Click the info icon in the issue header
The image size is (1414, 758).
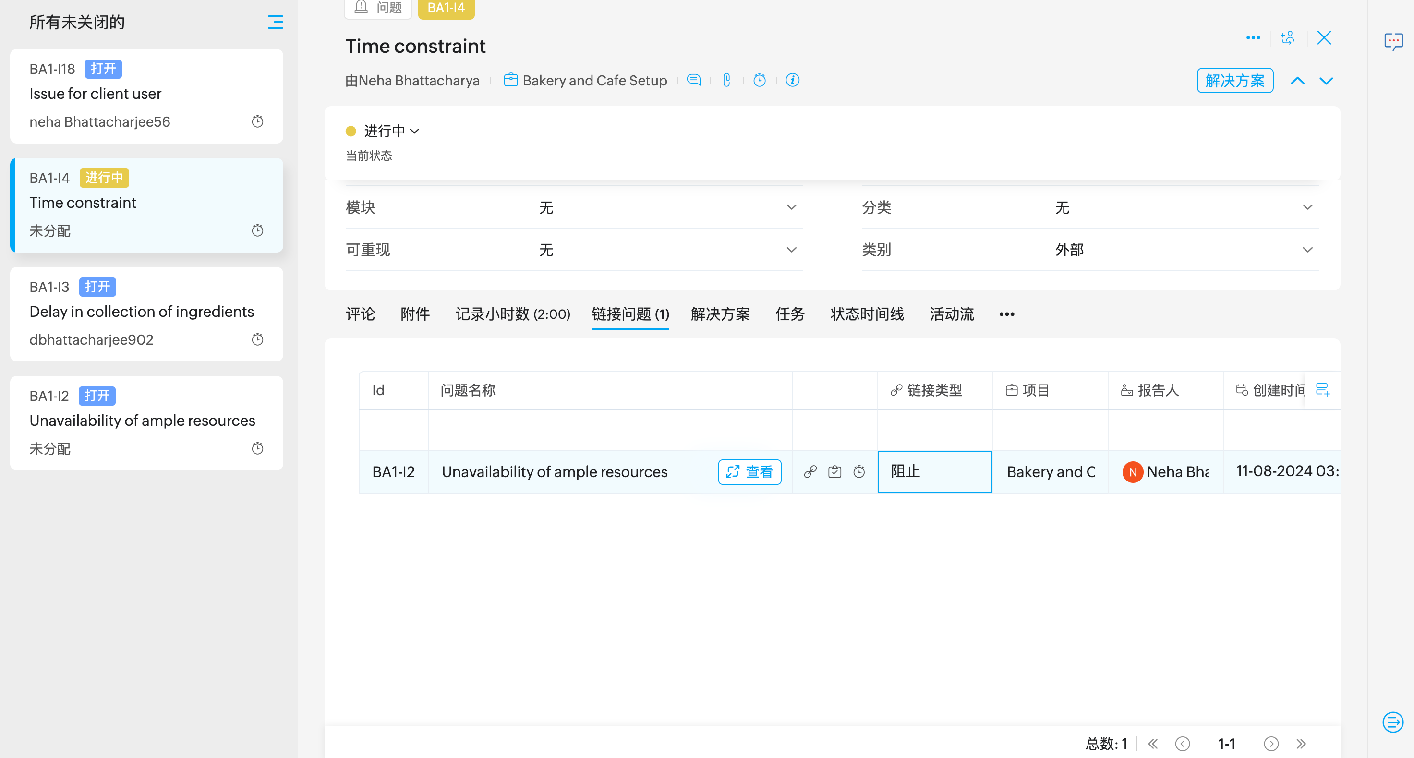coord(792,80)
